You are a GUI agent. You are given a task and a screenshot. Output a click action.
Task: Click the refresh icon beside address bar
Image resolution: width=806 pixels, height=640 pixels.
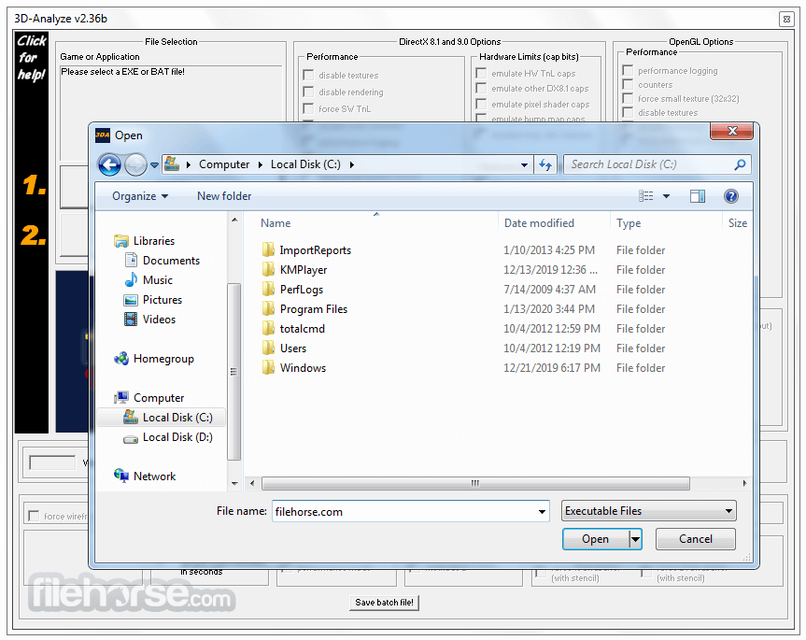pos(545,165)
